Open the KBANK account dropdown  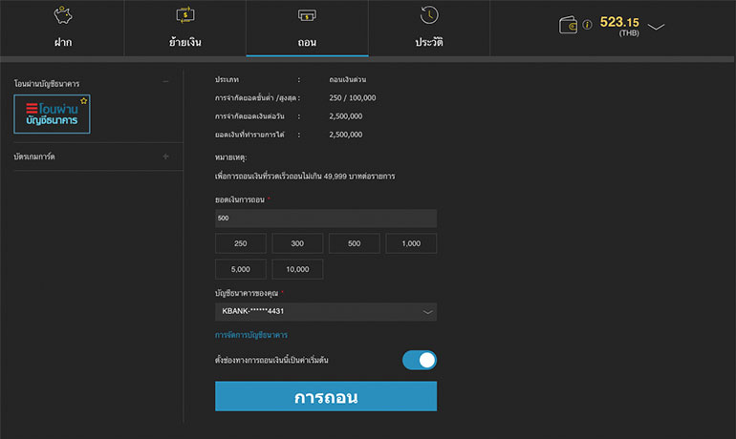pos(326,311)
